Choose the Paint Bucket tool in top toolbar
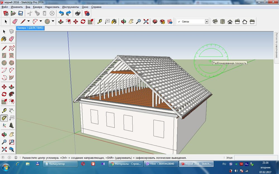279x174 pixels. coord(114,21)
